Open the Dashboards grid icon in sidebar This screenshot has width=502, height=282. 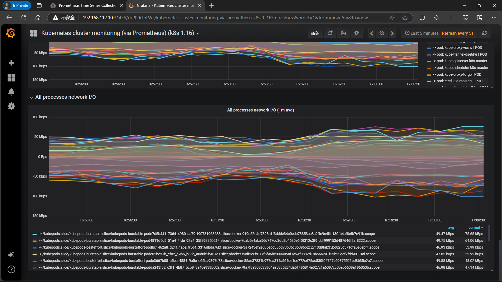(11, 78)
